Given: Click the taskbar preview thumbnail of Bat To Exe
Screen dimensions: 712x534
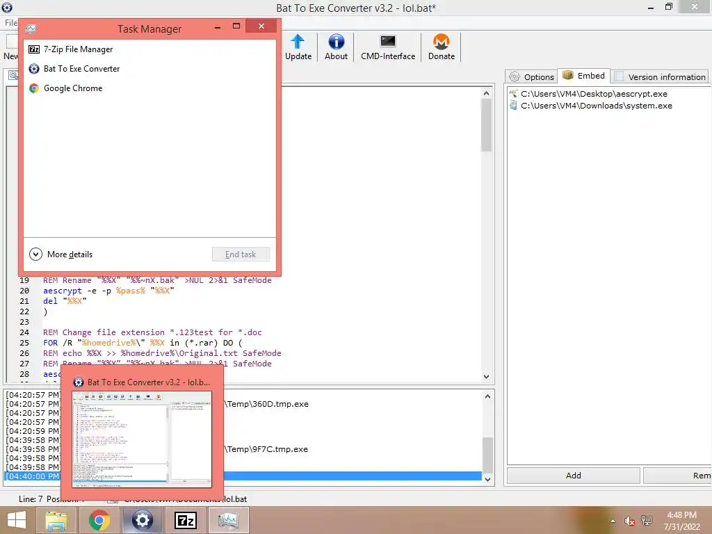Looking at the screenshot, I should tap(142, 439).
